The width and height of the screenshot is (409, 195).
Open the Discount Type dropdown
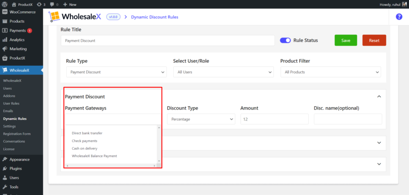pos(201,119)
